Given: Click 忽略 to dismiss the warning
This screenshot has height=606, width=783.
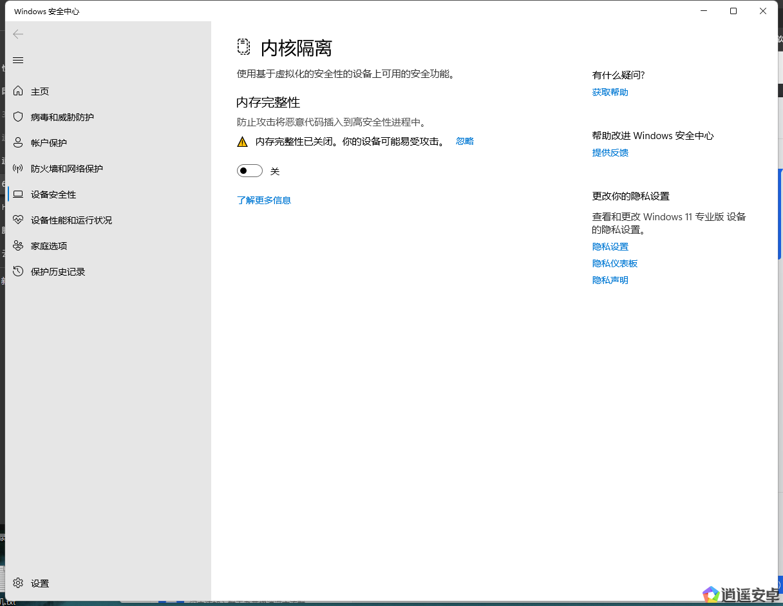Looking at the screenshot, I should (464, 141).
